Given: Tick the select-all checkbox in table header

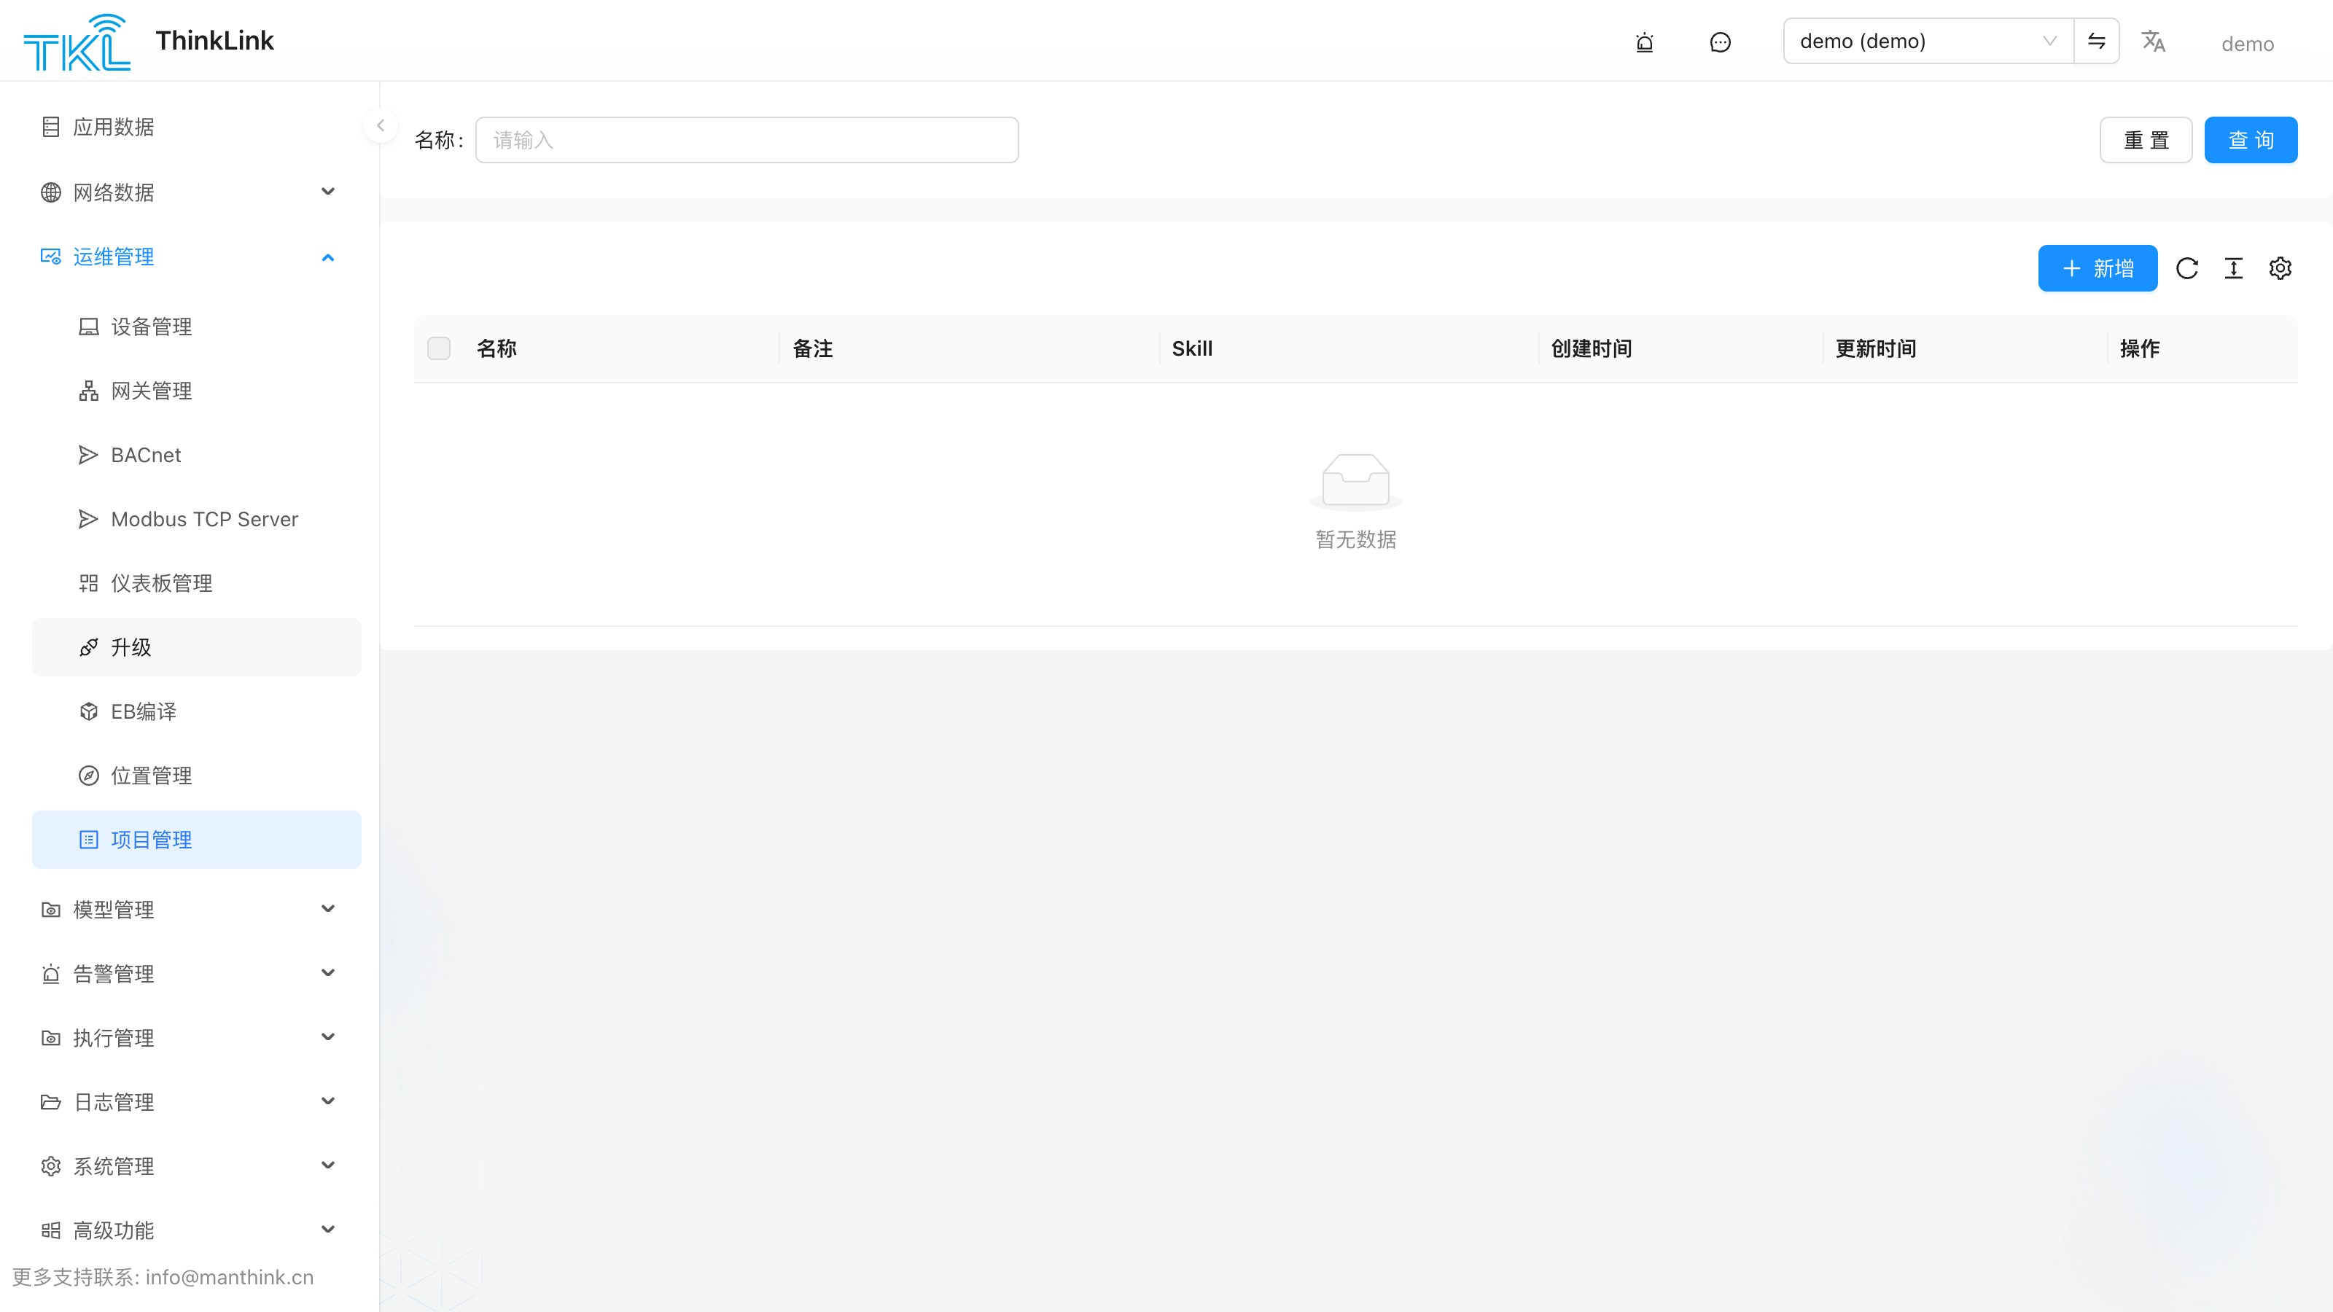Looking at the screenshot, I should click(439, 348).
